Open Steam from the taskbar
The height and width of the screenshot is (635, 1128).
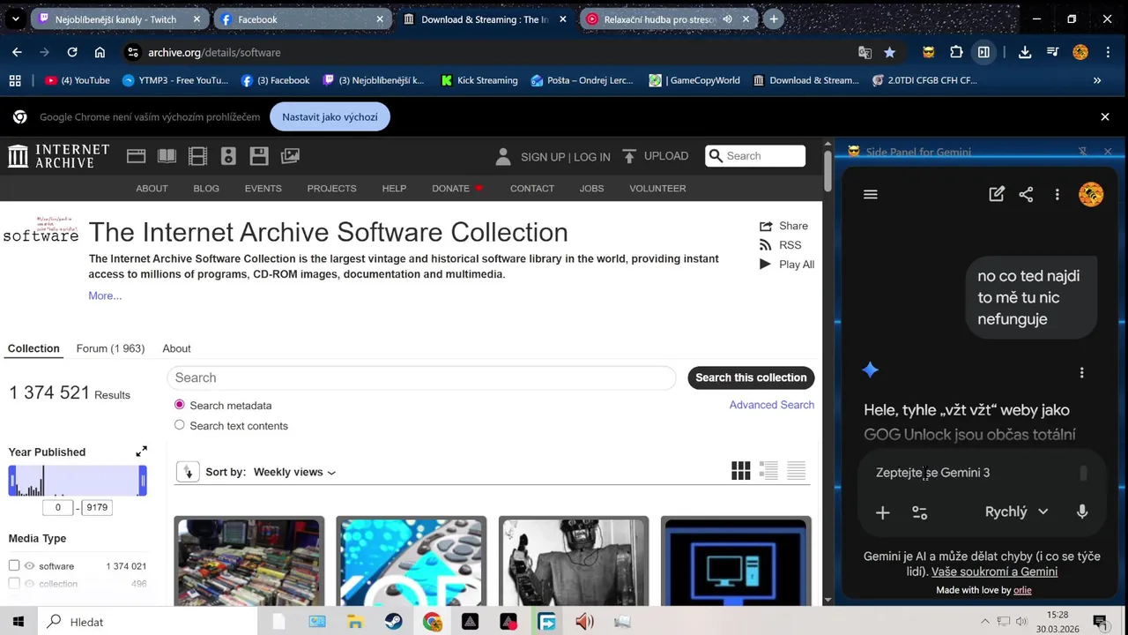[x=394, y=622]
